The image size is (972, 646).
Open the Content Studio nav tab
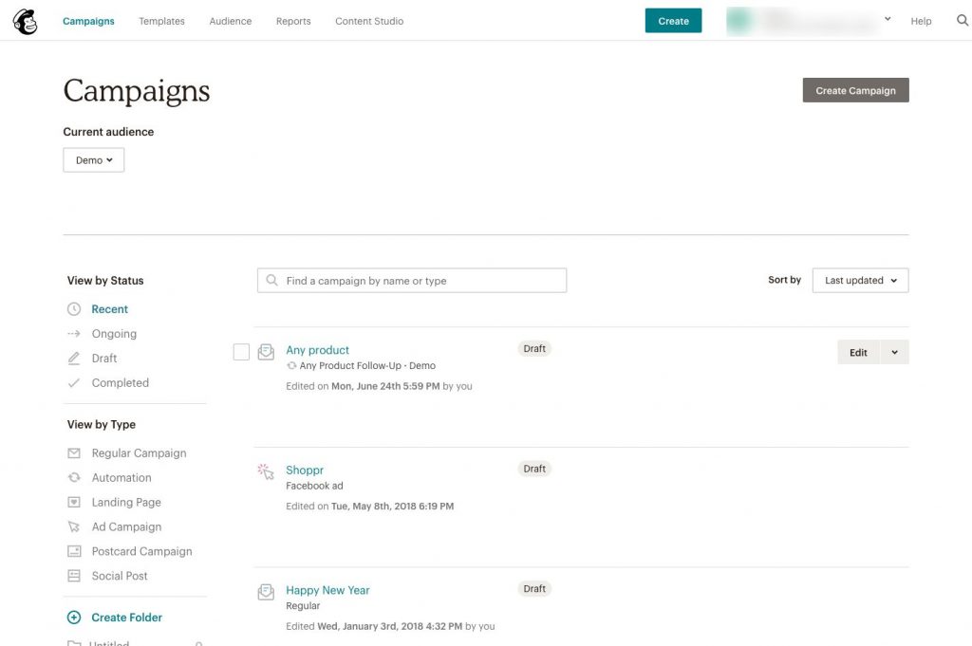click(369, 21)
